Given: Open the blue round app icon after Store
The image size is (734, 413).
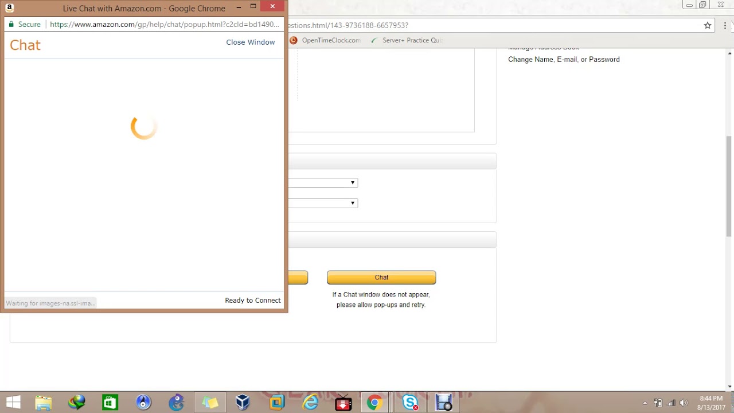Looking at the screenshot, I should pos(143,403).
